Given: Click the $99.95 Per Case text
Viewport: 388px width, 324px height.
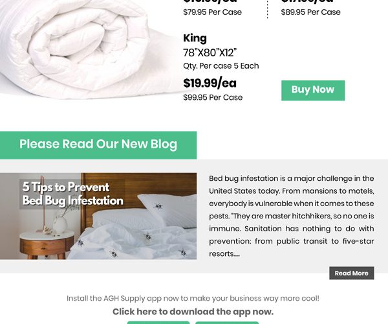Looking at the screenshot, I should pos(213,97).
